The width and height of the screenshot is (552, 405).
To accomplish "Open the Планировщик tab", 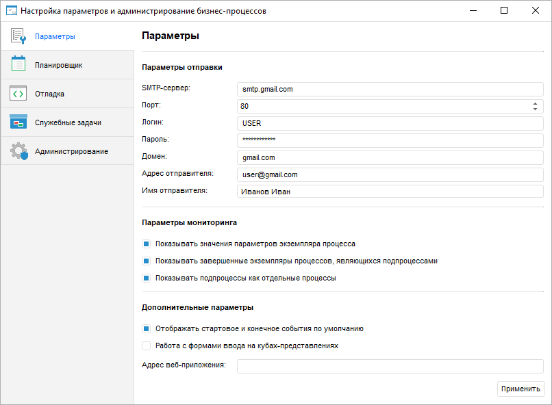I will tap(59, 65).
